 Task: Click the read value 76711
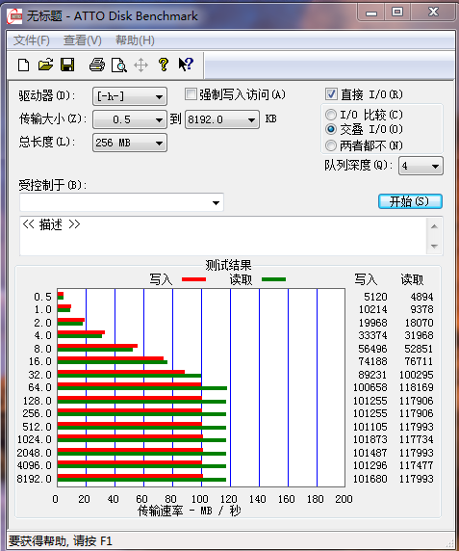(419, 361)
